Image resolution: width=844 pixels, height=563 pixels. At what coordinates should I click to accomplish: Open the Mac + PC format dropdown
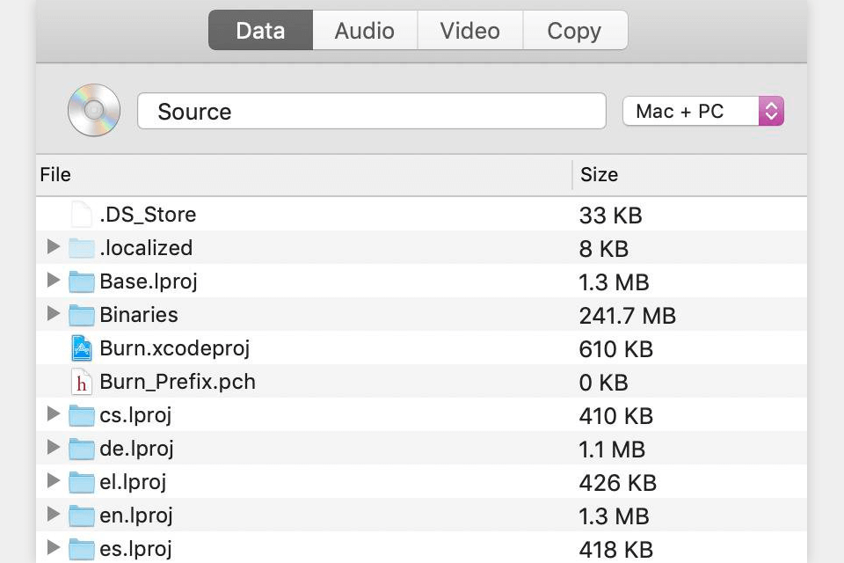click(702, 111)
